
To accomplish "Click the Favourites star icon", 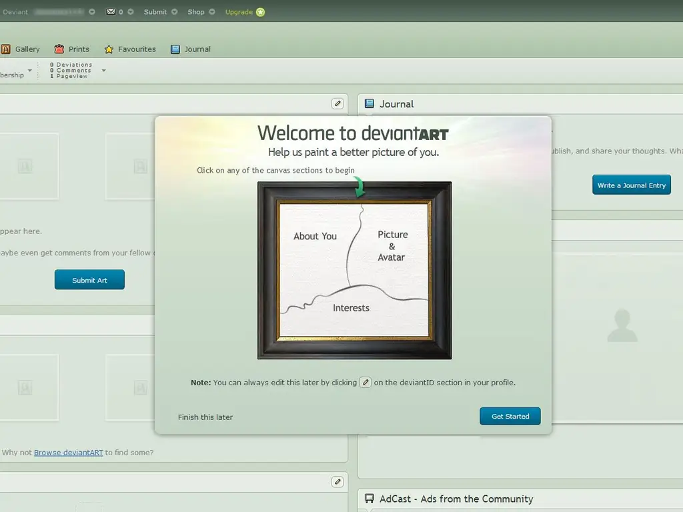I will point(109,49).
